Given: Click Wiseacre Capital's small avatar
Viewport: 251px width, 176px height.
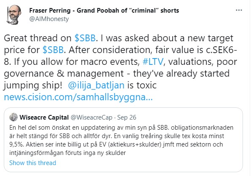Looking at the screenshot, I should coord(14,117).
